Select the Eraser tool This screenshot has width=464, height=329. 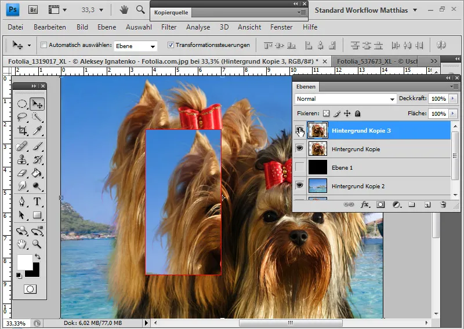click(22, 173)
